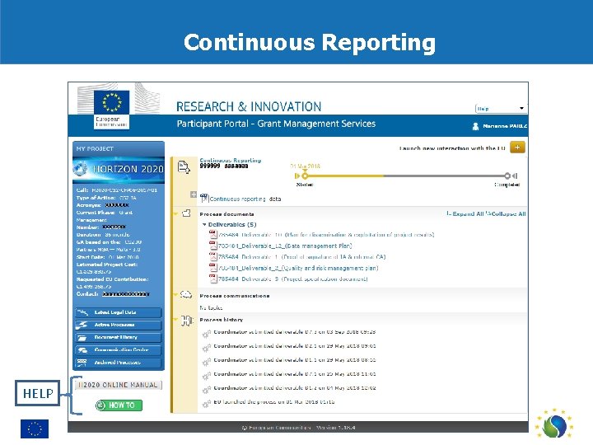Viewport: 593px width, 445px height.
Task: Open Document Library from the sidebar
Action: click(119, 337)
